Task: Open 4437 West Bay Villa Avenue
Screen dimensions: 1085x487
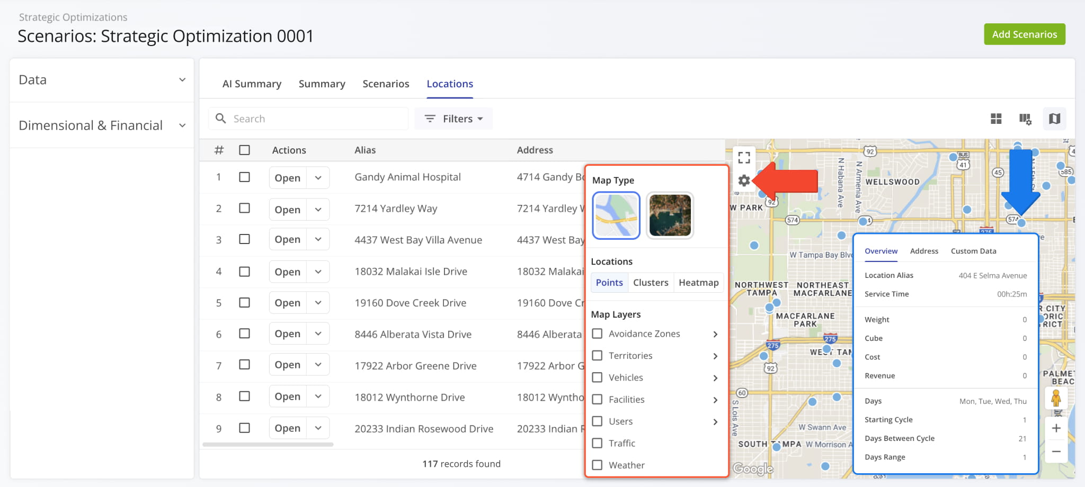Action: pyautogui.click(x=288, y=239)
